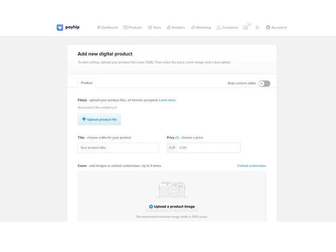
Task: Select the Product tab
Action: point(87,83)
